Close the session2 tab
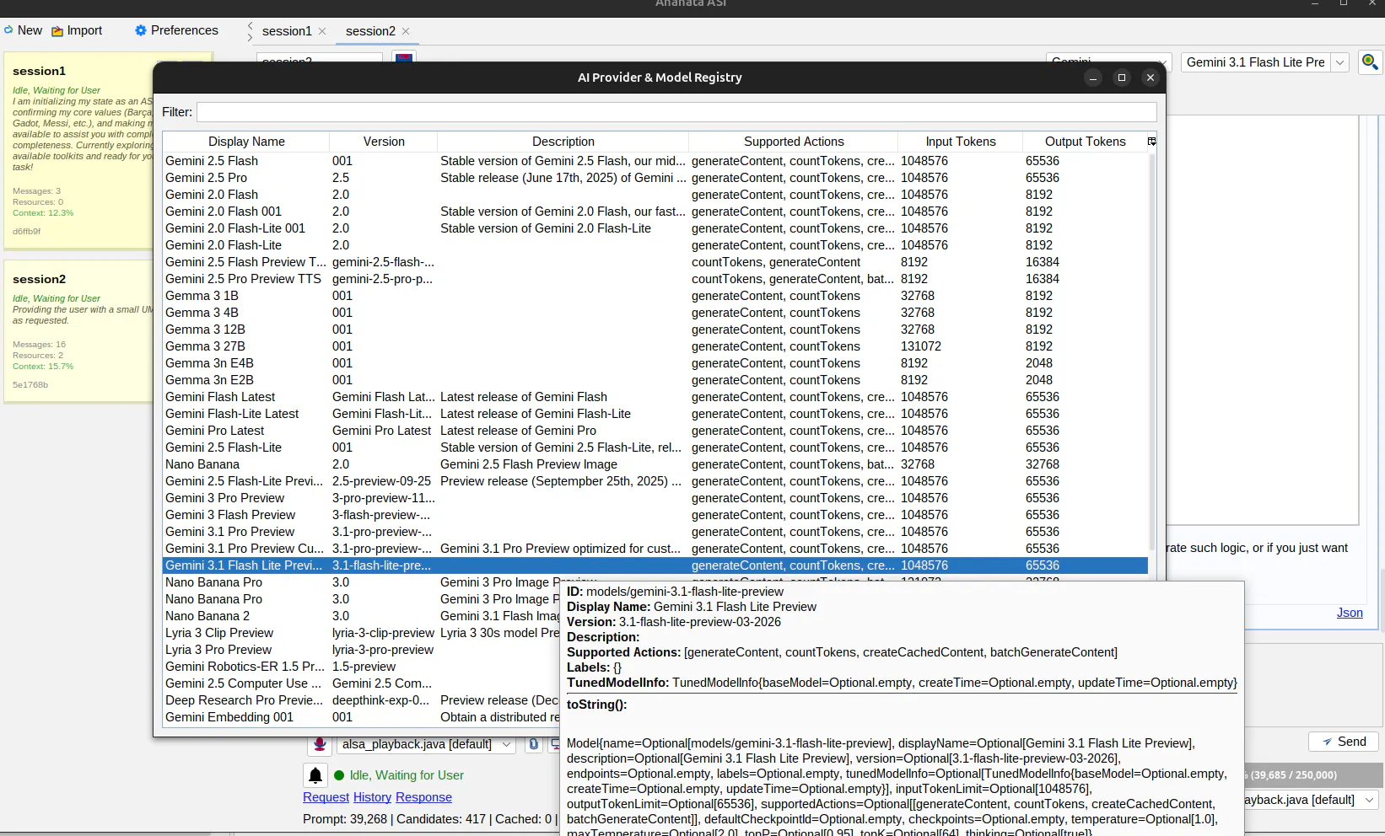Viewport: 1385px width, 836px height. click(x=406, y=31)
